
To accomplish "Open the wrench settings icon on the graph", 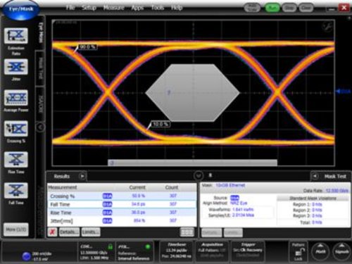I will [327, 27].
